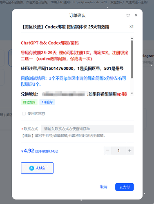Click the 使用注意 number note line
Viewport: 154px width, 204px height.
click(72, 69)
